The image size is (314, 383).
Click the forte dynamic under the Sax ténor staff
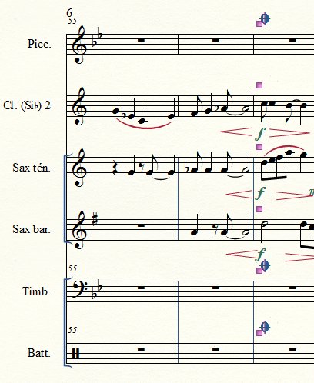pyautogui.click(x=260, y=193)
